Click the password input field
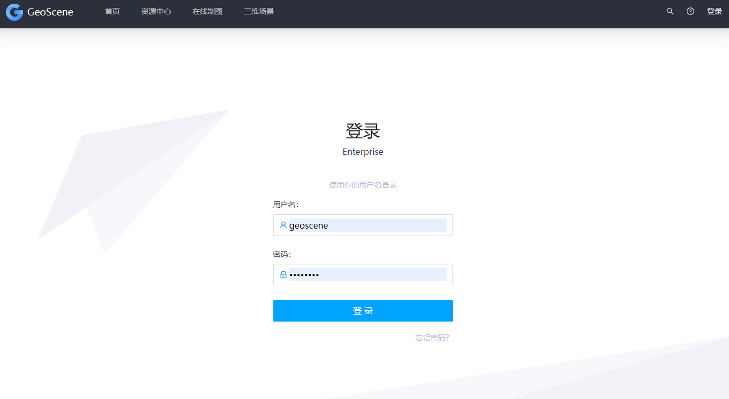This screenshot has width=729, height=399. 369,274
